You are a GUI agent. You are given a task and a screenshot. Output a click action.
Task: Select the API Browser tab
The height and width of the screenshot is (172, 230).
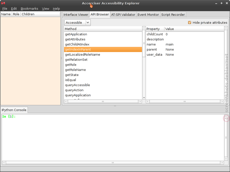pos(100,14)
